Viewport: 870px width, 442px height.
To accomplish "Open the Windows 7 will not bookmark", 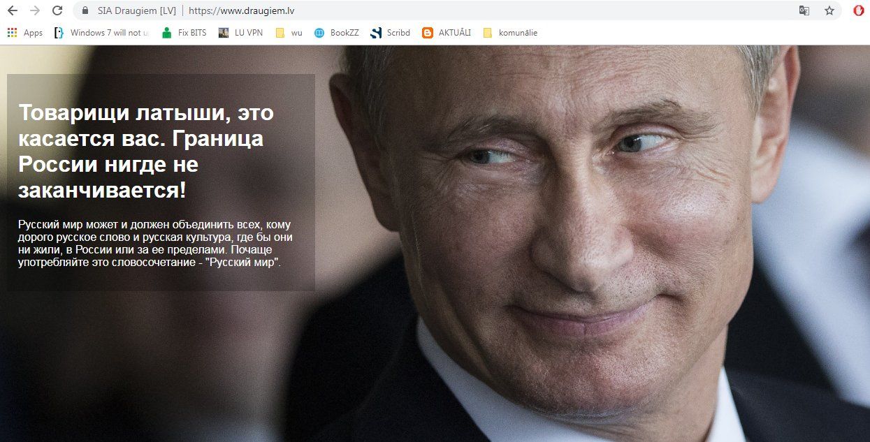I will (101, 33).
